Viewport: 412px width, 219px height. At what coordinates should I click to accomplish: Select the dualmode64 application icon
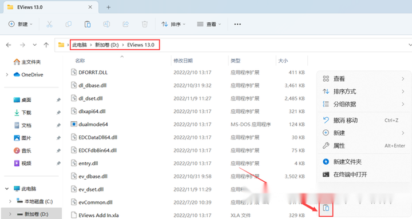click(74, 124)
